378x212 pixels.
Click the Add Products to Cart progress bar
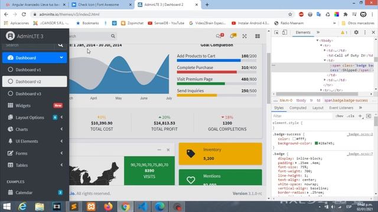[217, 60]
